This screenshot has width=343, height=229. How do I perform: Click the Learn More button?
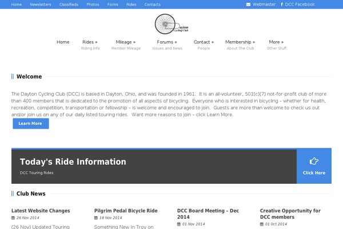31,124
